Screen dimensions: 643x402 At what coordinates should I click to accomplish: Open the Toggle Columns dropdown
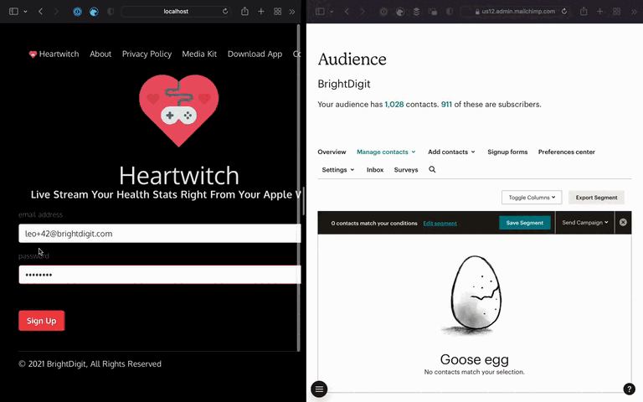[532, 198]
